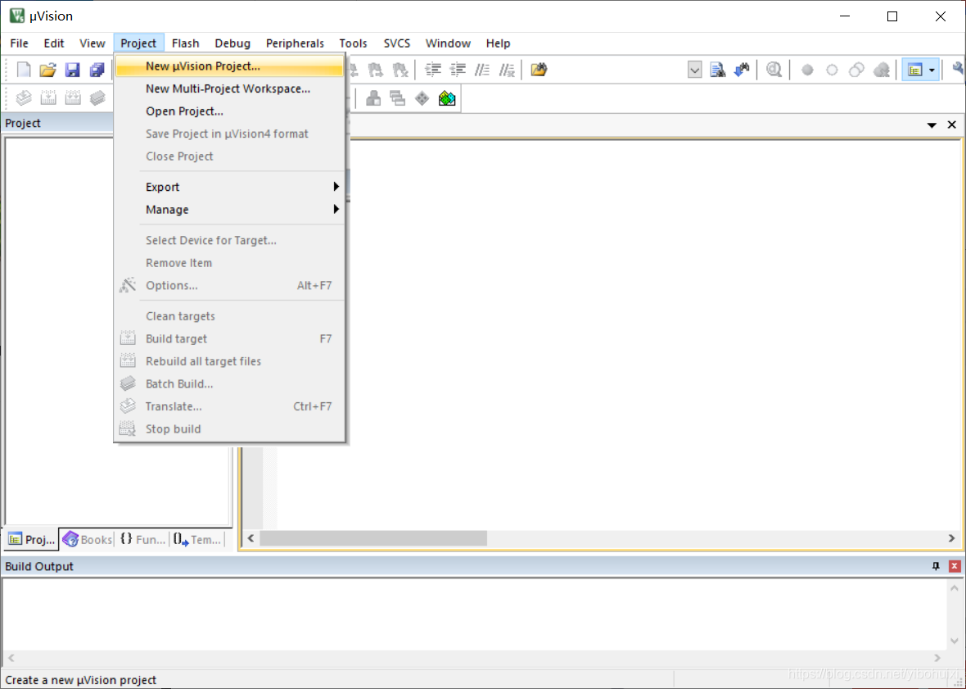The width and height of the screenshot is (966, 689).
Task: Open the File menu
Action: coord(19,43)
